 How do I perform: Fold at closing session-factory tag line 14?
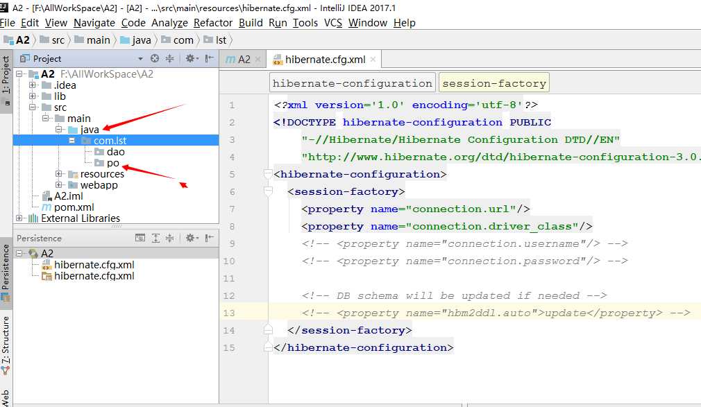(268, 330)
